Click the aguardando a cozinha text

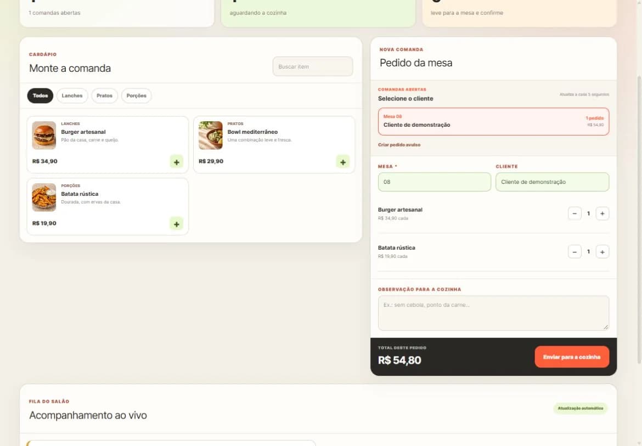(258, 13)
